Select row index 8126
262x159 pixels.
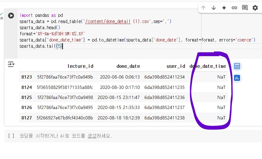tap(27, 107)
